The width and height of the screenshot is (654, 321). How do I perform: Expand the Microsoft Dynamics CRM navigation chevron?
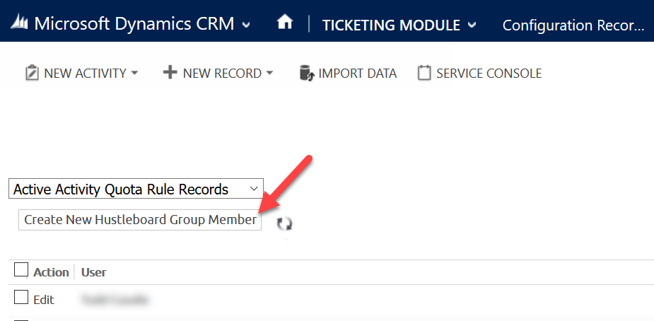(x=246, y=25)
